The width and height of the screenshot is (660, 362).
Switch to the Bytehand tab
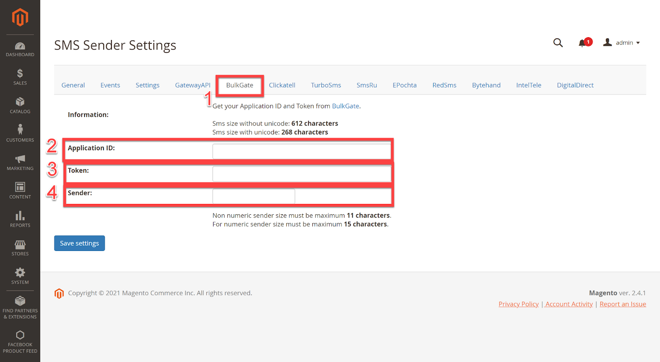coord(486,85)
